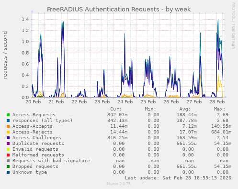
Task: Click the 25 Feb axis label
Action: [148, 102]
